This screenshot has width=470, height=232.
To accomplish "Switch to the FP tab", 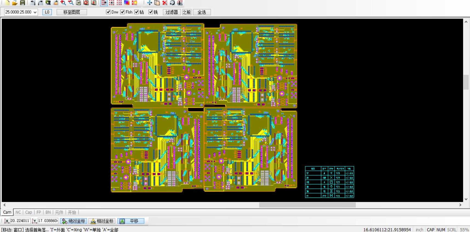I will tap(39, 212).
